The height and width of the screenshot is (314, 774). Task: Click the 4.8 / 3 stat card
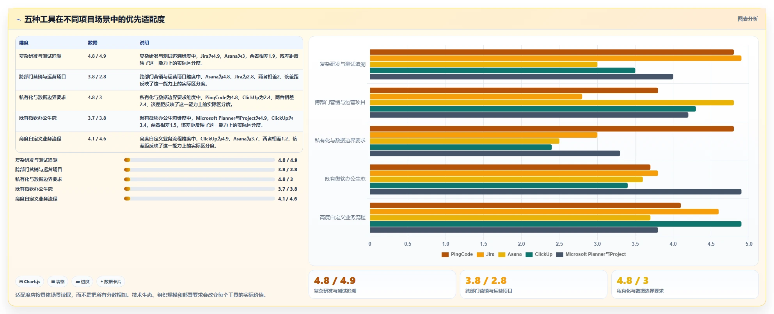685,285
